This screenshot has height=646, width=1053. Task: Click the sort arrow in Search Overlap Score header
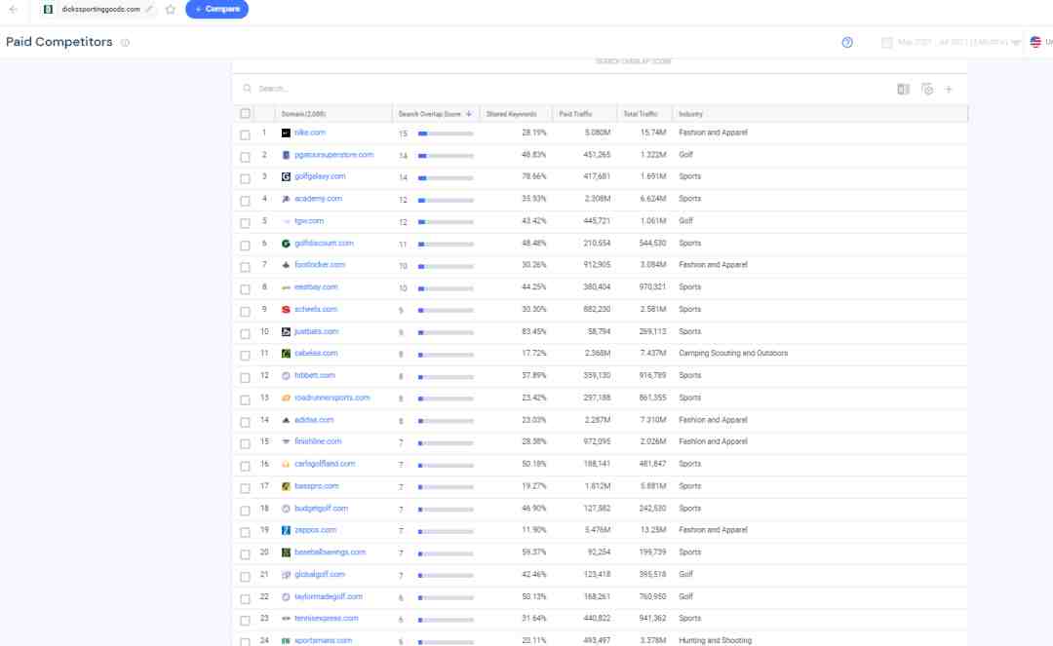(469, 114)
